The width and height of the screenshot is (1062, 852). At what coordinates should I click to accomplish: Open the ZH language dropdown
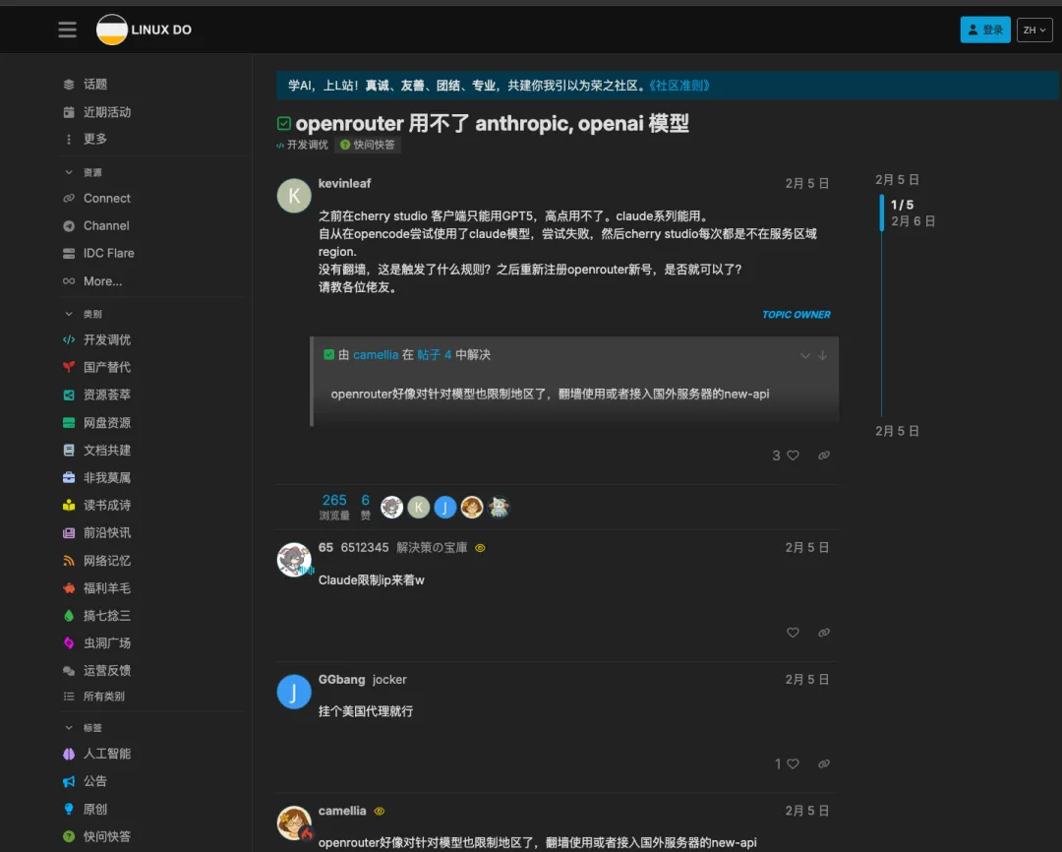[x=1034, y=30]
